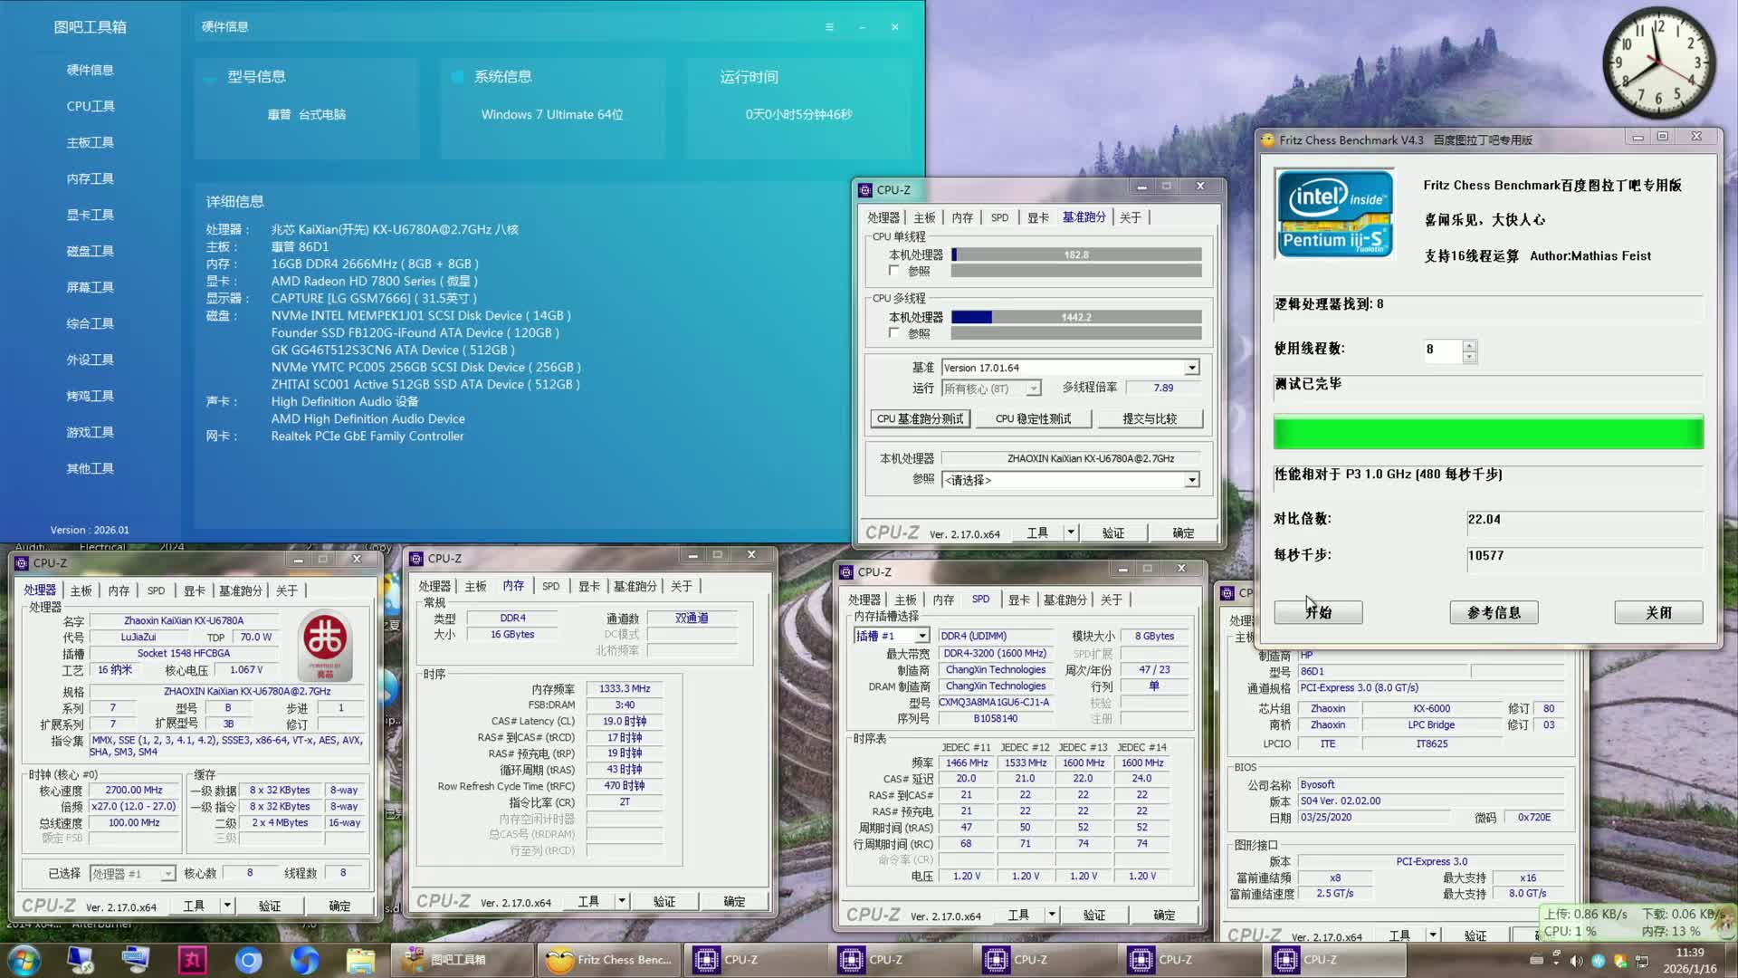The width and height of the screenshot is (1738, 978).
Task: Click 验证 in CPU-Z memory window
Action: 664,901
